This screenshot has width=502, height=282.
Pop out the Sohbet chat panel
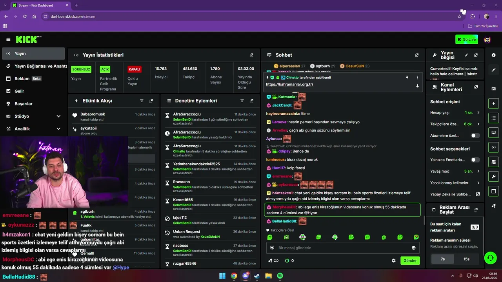click(417, 55)
